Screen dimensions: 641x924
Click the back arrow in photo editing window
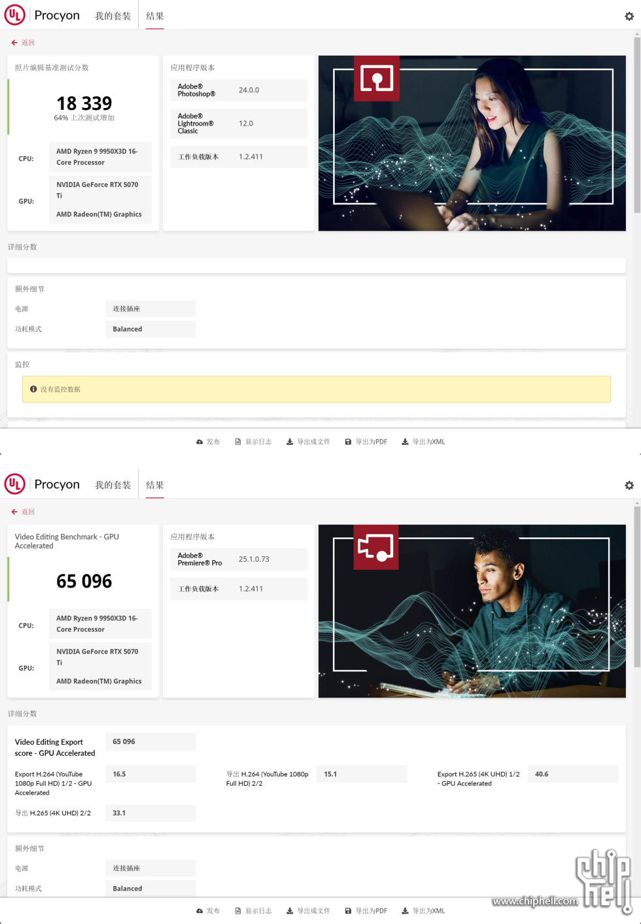(14, 43)
